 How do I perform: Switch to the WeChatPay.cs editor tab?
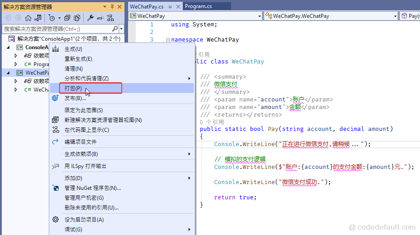[147, 7]
